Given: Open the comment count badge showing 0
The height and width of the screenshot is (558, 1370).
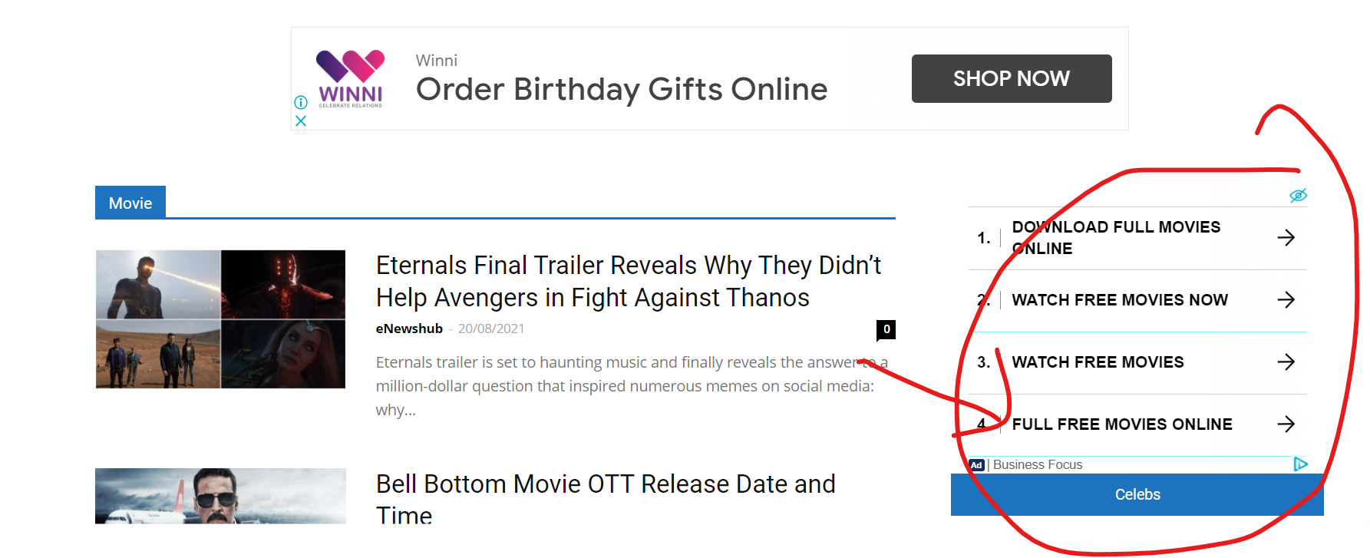Looking at the screenshot, I should [x=886, y=330].
